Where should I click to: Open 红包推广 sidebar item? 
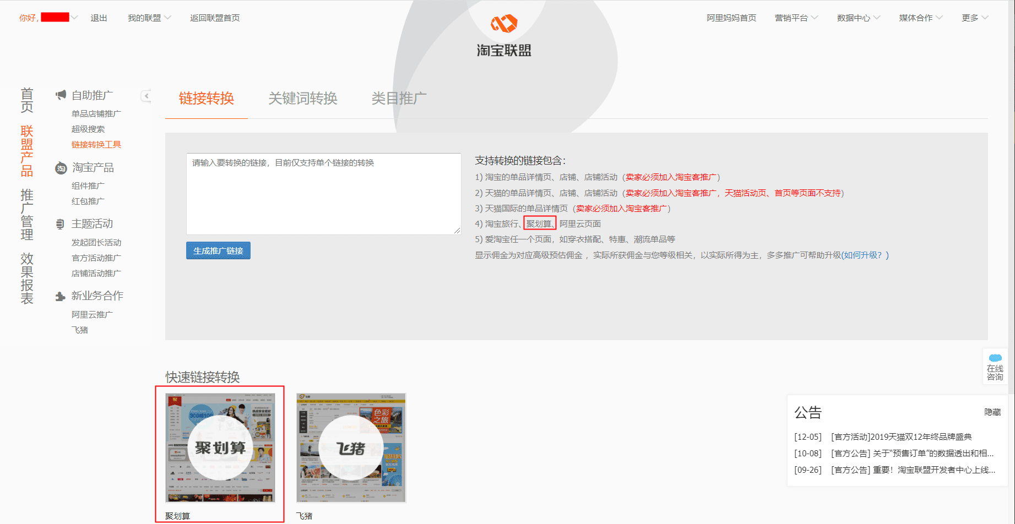[x=88, y=201]
